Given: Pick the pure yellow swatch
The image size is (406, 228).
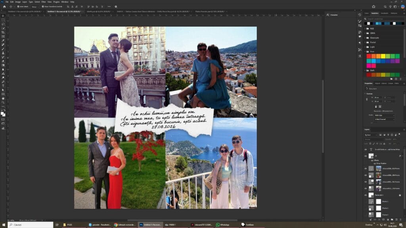Looking at the screenshot, I should (383, 56).
